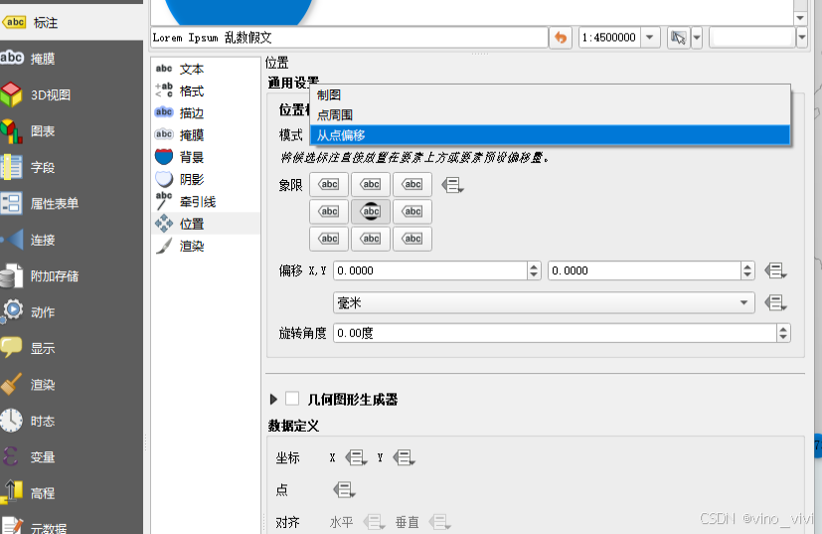Select top-left quadrant button
Viewport: 822px width, 534px height.
[329, 184]
